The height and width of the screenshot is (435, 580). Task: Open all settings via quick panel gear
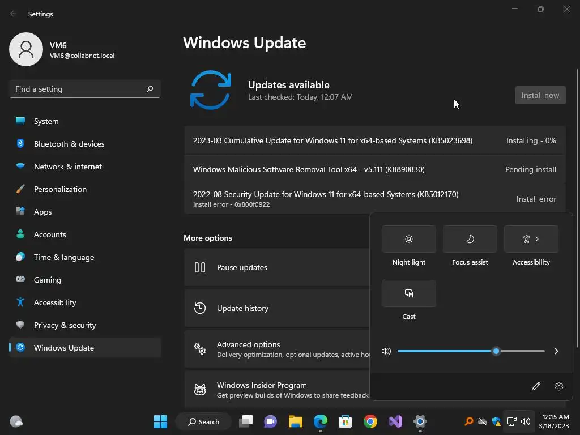coord(559,386)
